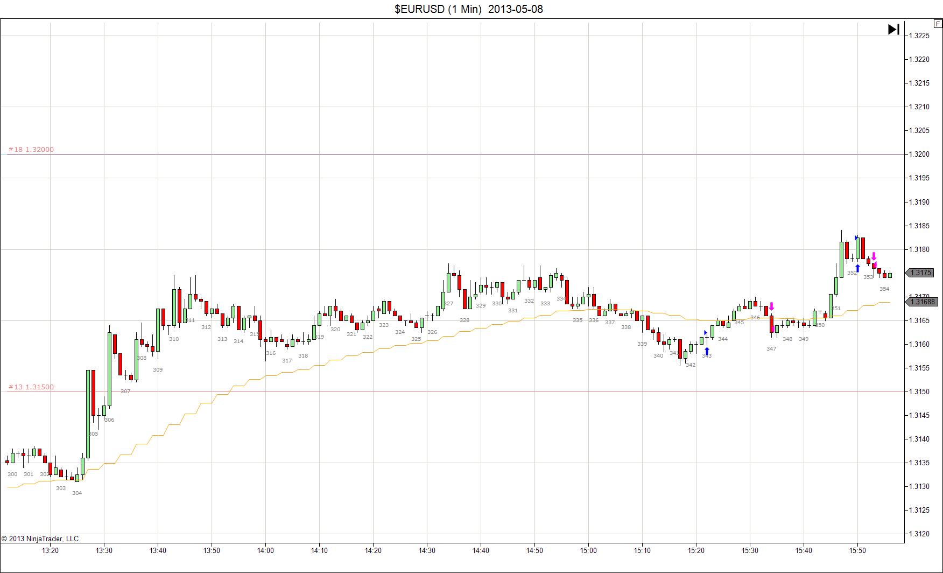Click the chart title $EURUSD (1 Min)

click(x=438, y=9)
